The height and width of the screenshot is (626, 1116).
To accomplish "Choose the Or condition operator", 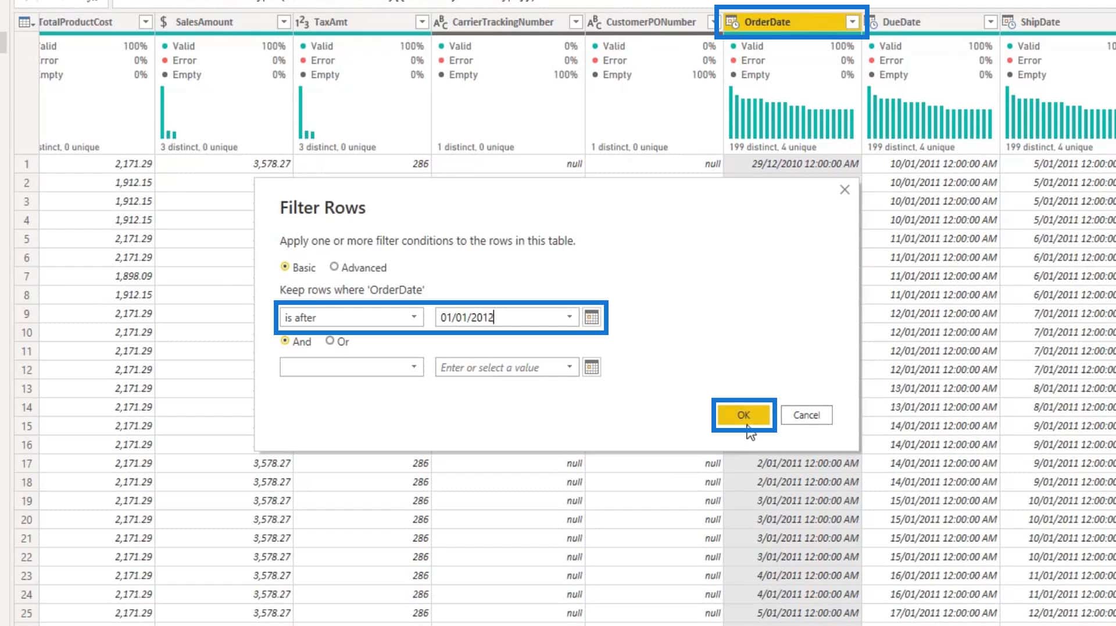I will point(330,340).
